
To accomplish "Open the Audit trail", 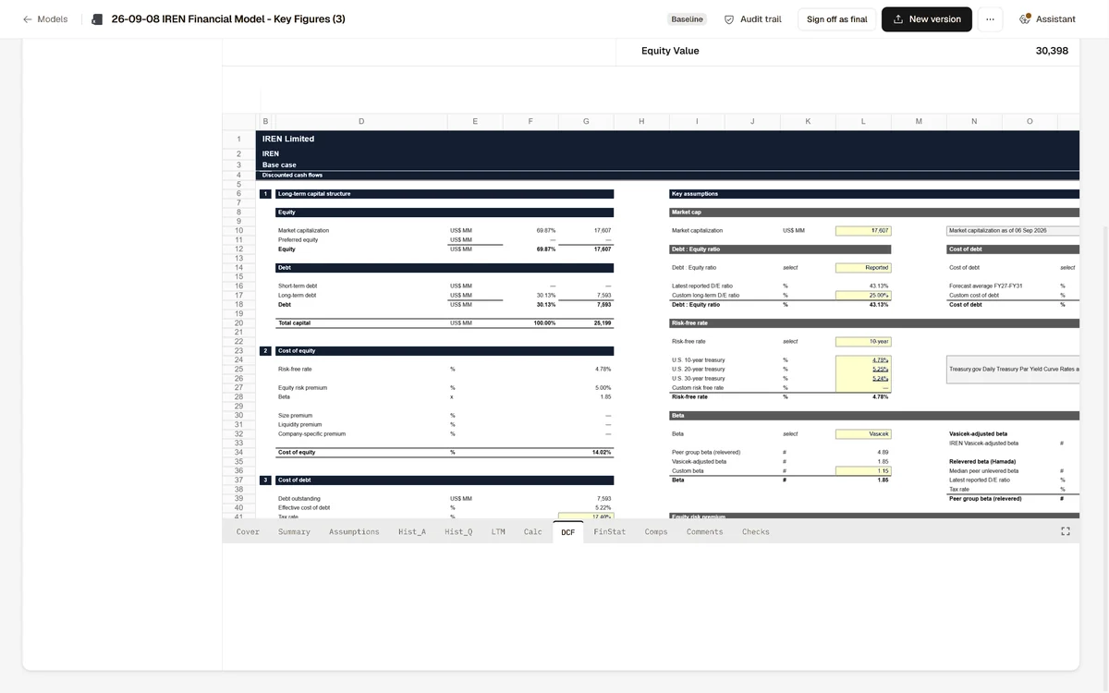I will pos(752,19).
